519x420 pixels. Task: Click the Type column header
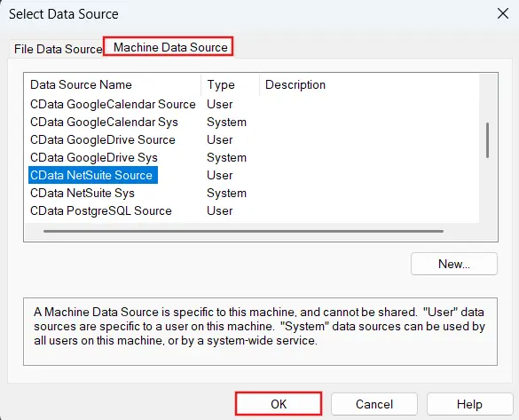click(x=230, y=84)
